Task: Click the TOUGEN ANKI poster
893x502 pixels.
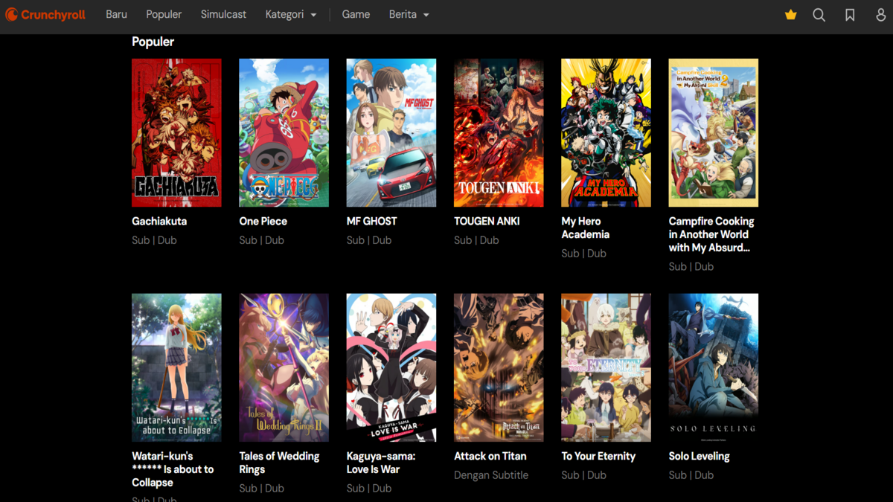Action: (x=499, y=132)
